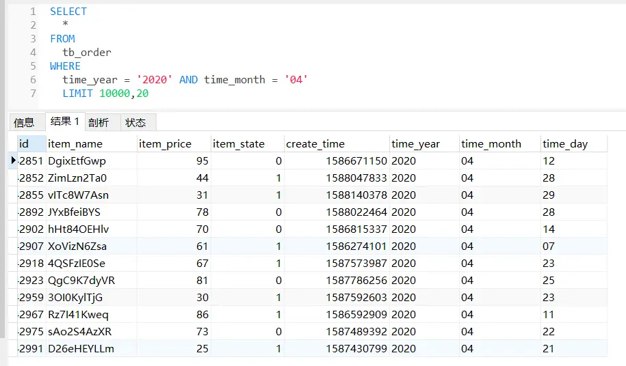This screenshot has width=626, height=366.
Task: Show the 状态 tab
Action: tap(135, 122)
